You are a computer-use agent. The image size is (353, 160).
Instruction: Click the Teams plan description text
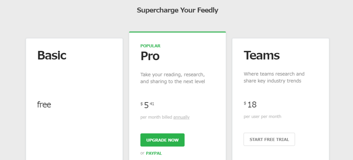click(x=274, y=77)
